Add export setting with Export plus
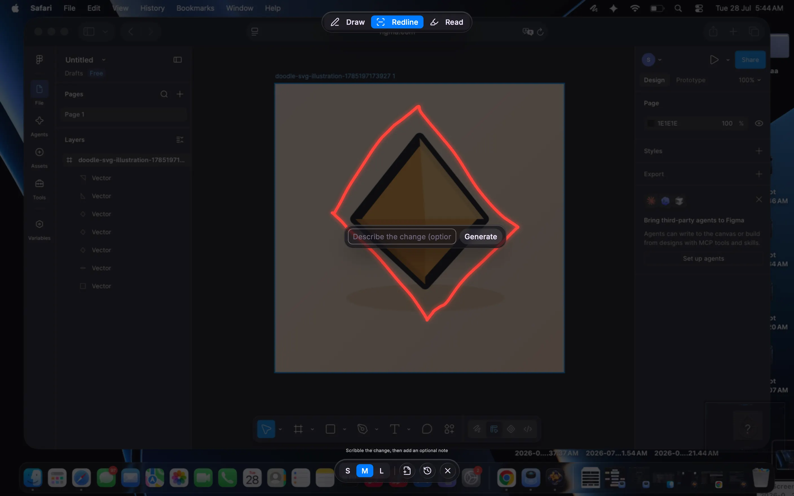The image size is (794, 496). tap(758, 174)
